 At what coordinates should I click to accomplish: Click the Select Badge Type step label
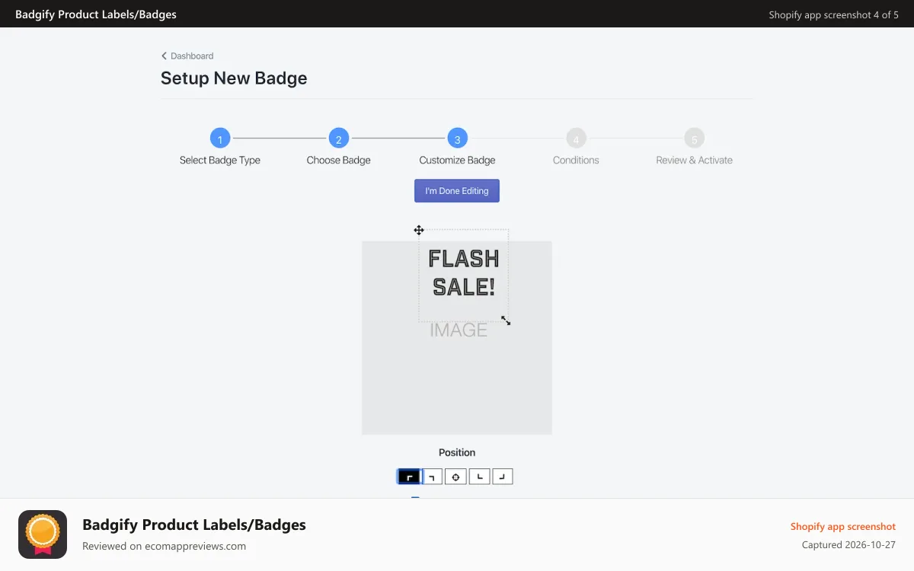(x=220, y=160)
